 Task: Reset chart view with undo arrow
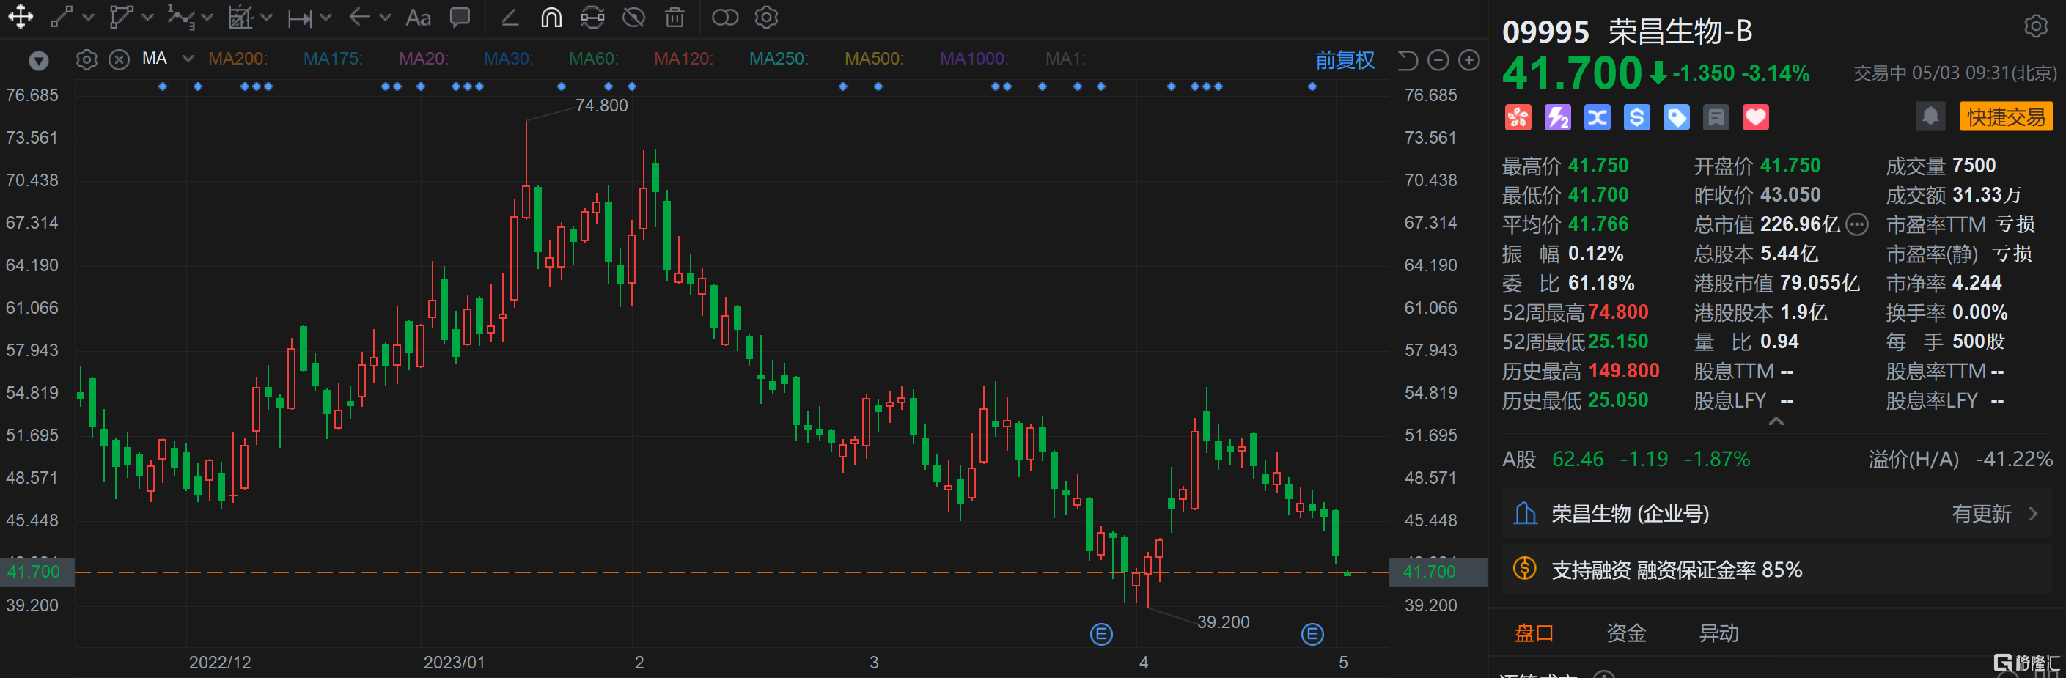click(1408, 60)
